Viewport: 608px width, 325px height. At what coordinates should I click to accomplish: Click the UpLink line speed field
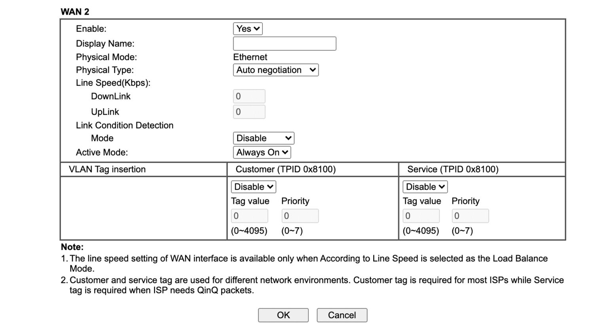[x=249, y=112]
